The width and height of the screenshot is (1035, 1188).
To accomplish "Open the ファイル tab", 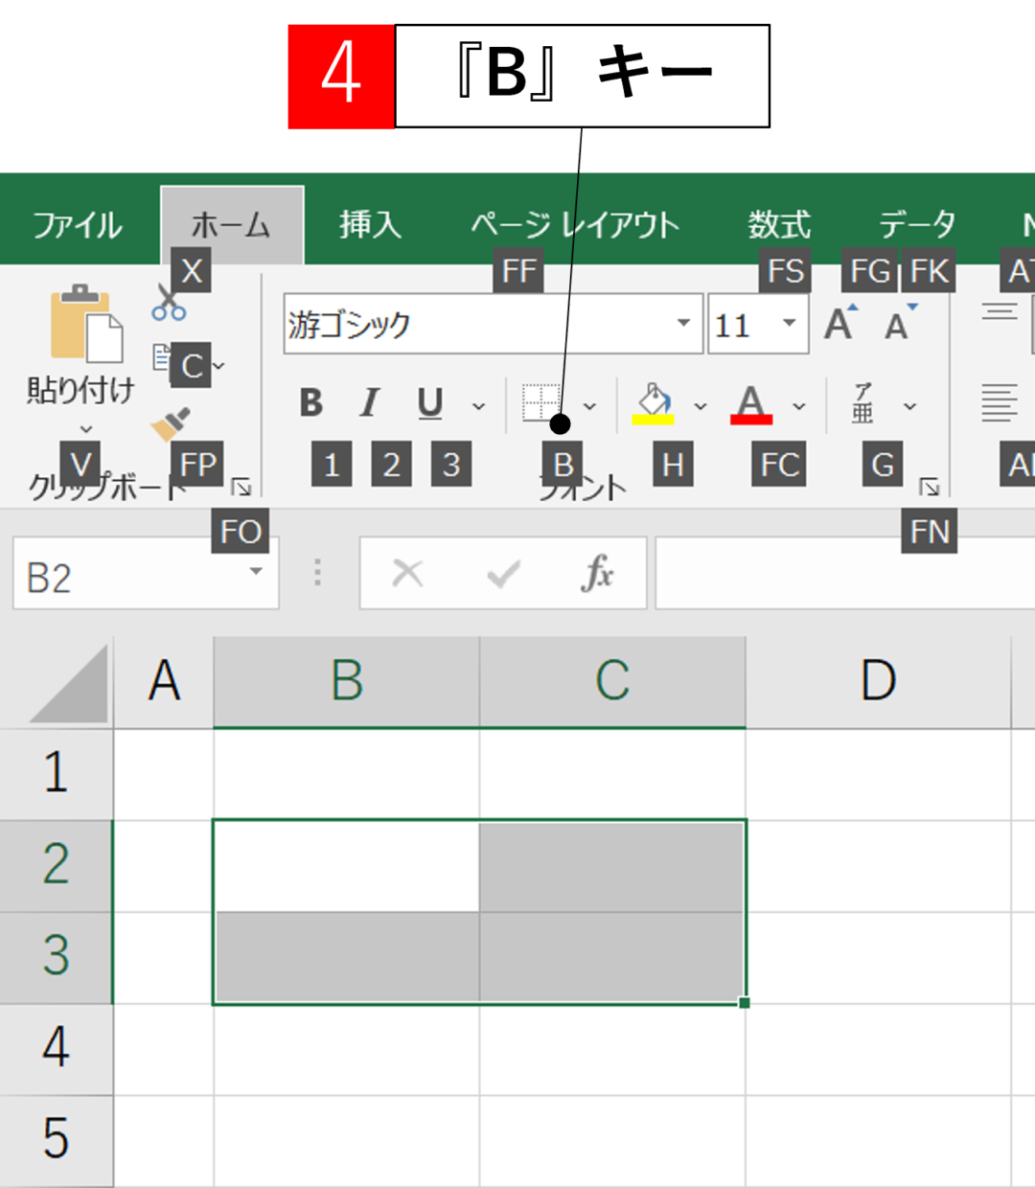I will [x=78, y=225].
